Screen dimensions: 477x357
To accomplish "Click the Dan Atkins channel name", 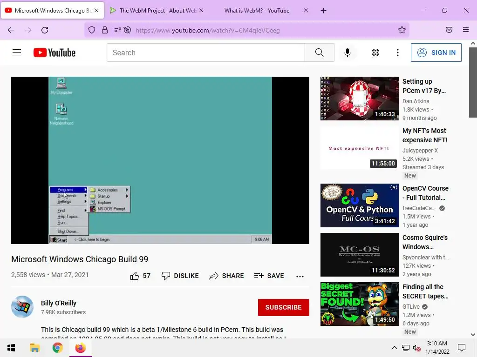I will [x=416, y=101].
